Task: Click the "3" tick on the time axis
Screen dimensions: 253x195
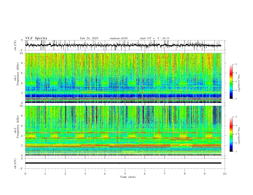Action: coord(85,174)
